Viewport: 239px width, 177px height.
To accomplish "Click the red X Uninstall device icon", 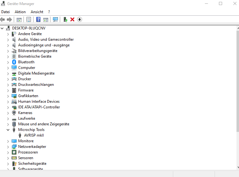I will tap(72, 19).
